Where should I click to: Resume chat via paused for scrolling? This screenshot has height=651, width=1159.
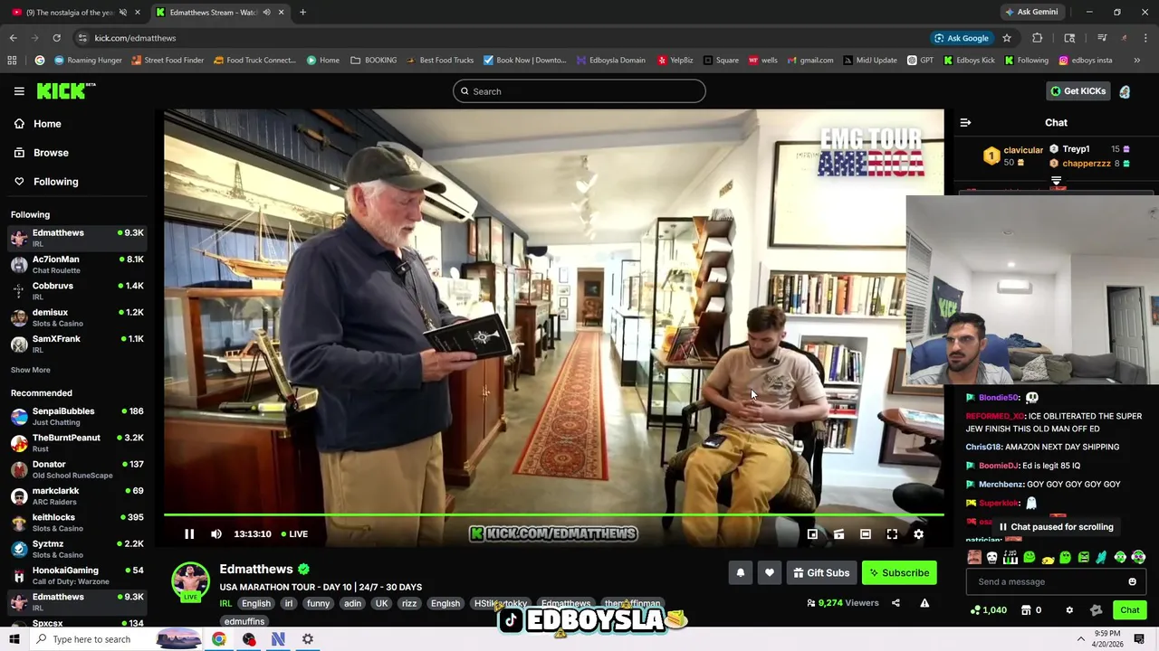(x=1056, y=527)
